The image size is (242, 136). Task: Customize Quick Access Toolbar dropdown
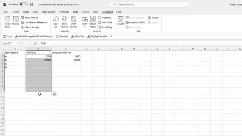[112, 36]
